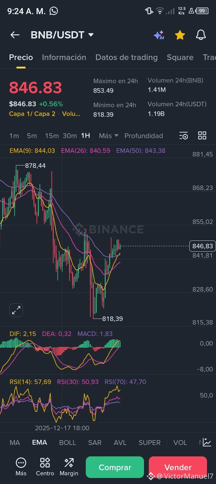Screen dimensions: 216x484
Task: Open Margin trading icon
Action: (x=69, y=467)
